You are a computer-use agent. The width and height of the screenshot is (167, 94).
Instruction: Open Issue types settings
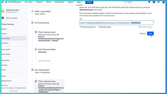[x=6, y=49]
